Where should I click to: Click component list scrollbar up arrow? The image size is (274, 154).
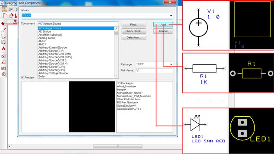point(116,29)
